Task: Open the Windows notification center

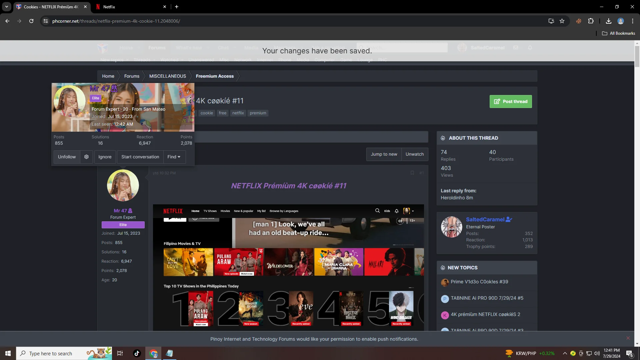Action: click(629, 354)
